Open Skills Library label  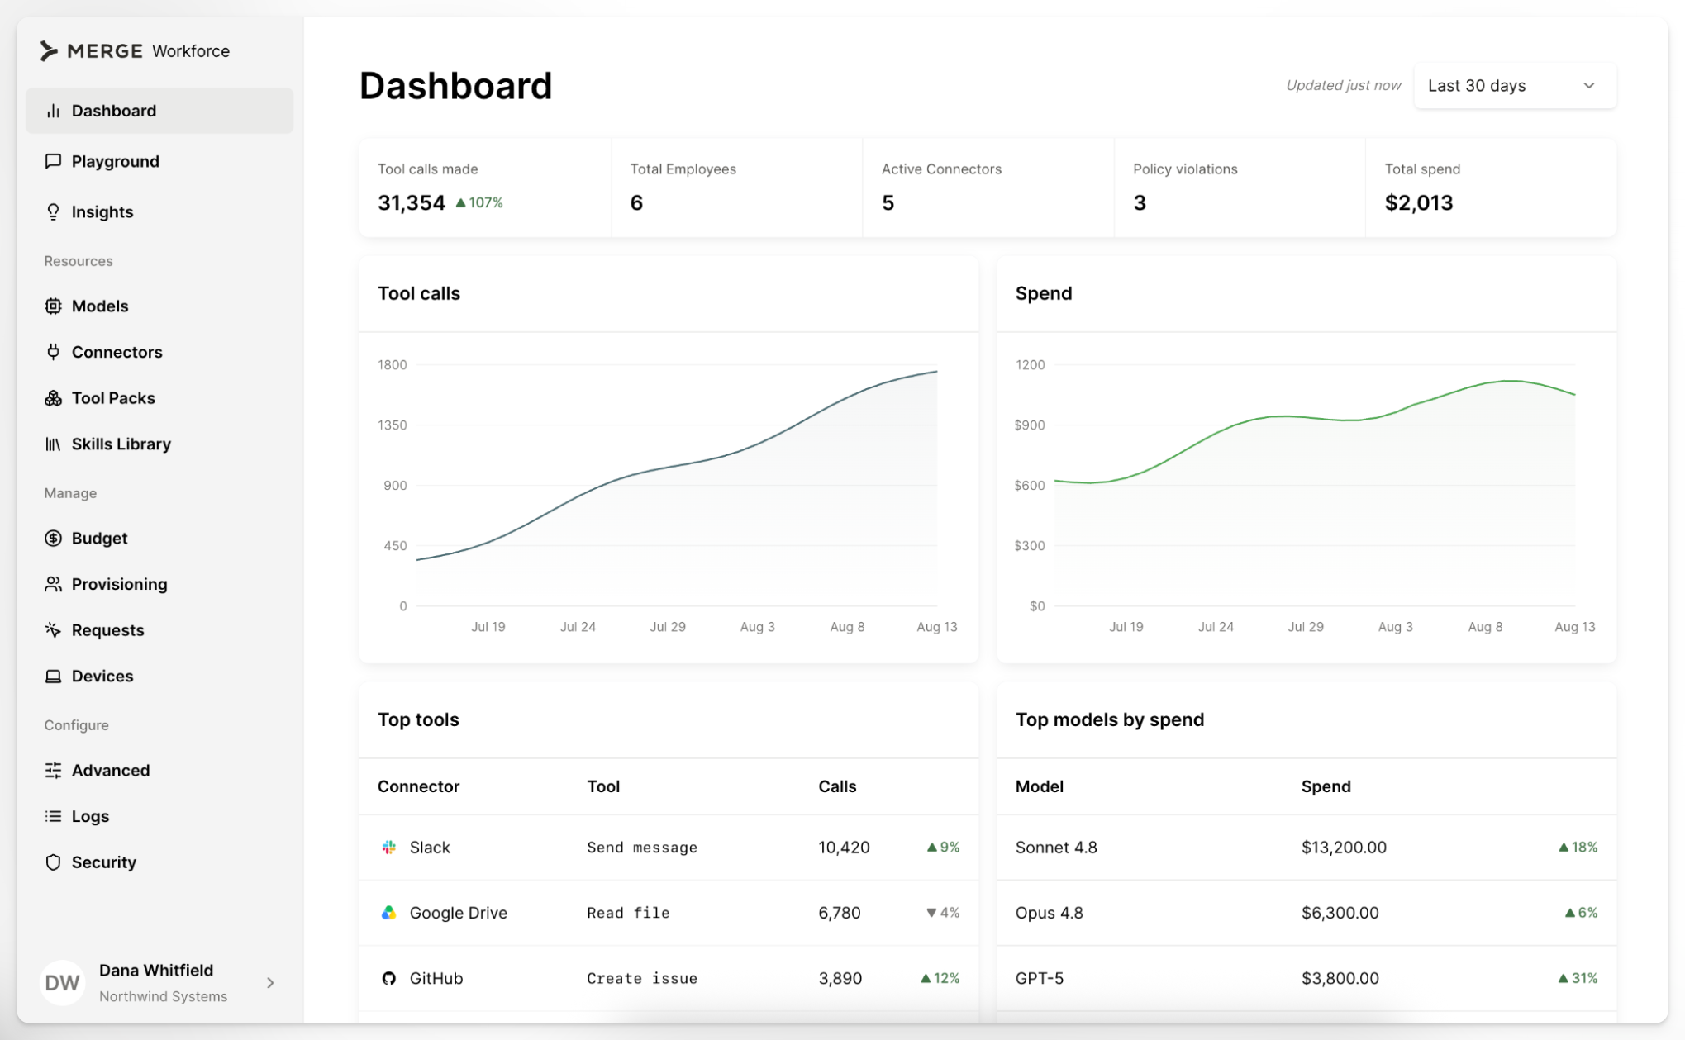[121, 444]
